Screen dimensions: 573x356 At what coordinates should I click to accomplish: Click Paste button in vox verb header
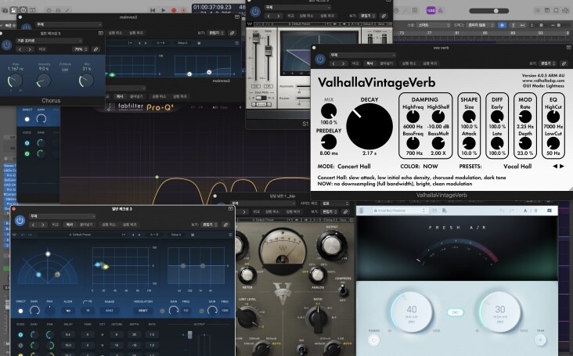[386, 63]
